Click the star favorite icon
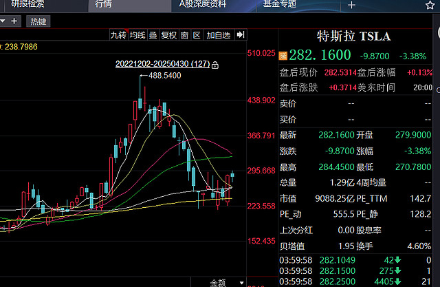The image size is (440, 287). pos(430,5)
